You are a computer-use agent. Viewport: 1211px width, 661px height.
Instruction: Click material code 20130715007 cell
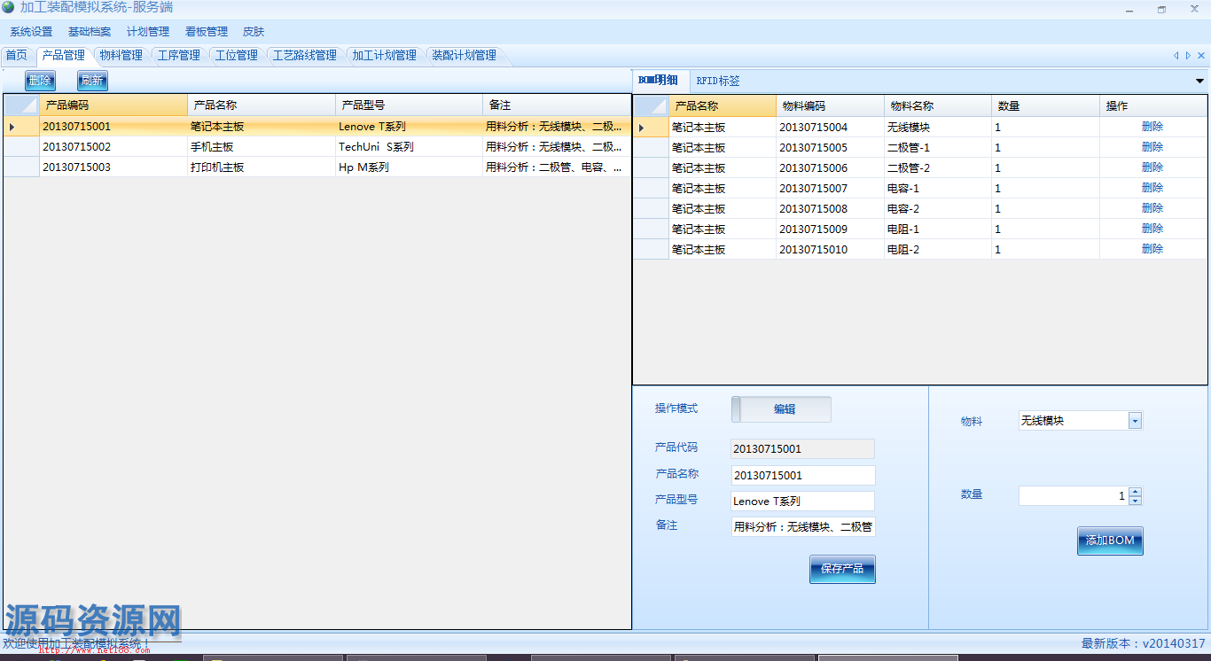point(830,188)
